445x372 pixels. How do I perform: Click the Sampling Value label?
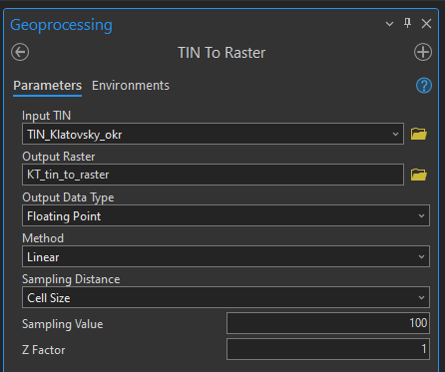63,324
